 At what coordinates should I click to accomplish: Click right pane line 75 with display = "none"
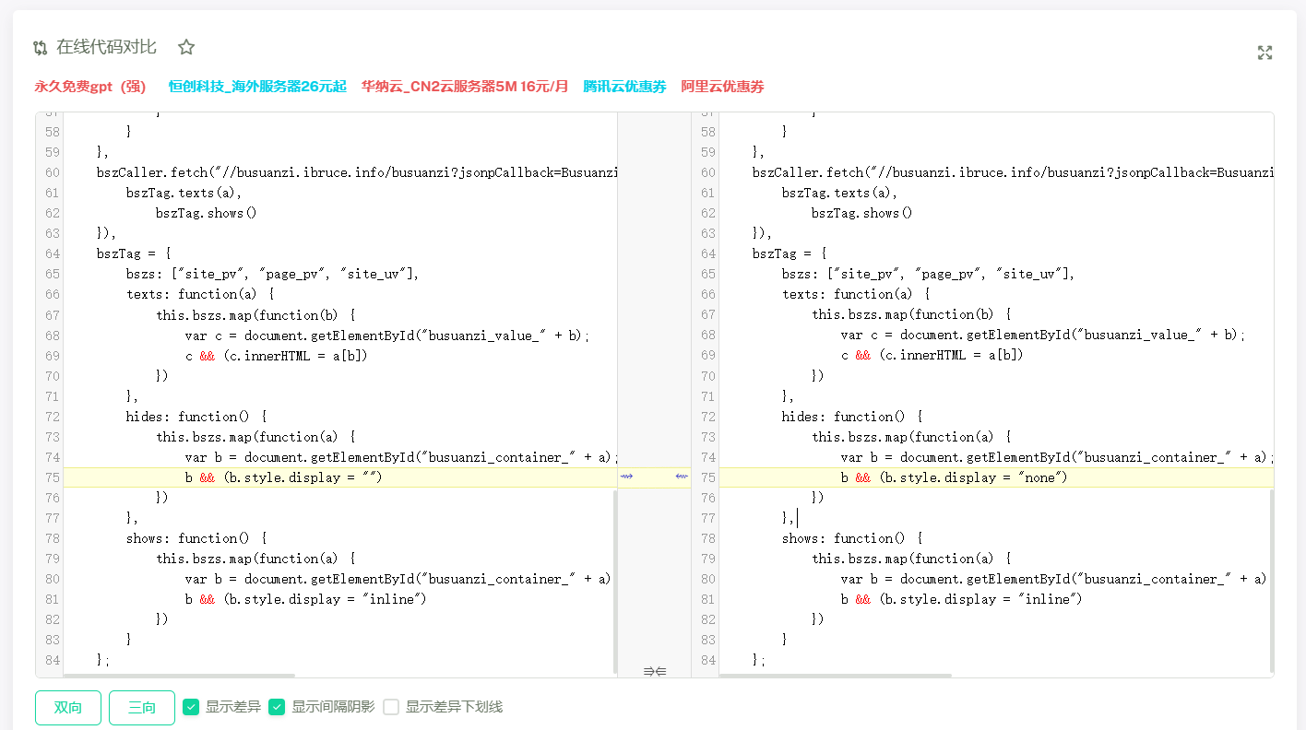(x=996, y=477)
